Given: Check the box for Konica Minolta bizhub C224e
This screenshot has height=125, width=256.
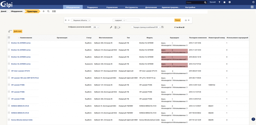Looking at the screenshot, I should click(x=9, y=120).
